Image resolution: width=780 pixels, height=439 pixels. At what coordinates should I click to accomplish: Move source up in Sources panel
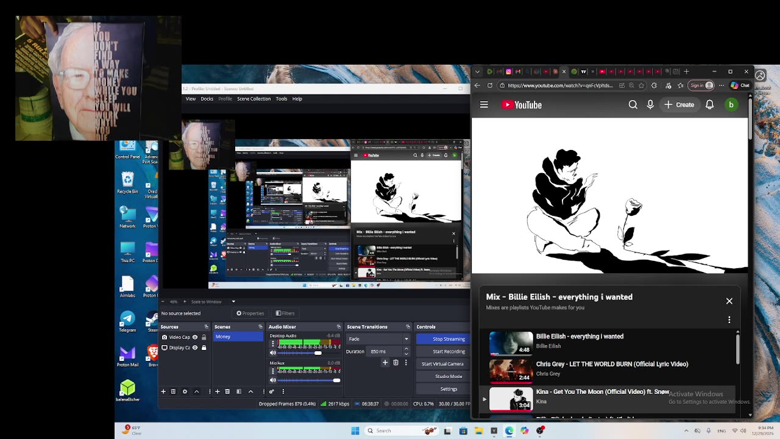pyautogui.click(x=196, y=391)
